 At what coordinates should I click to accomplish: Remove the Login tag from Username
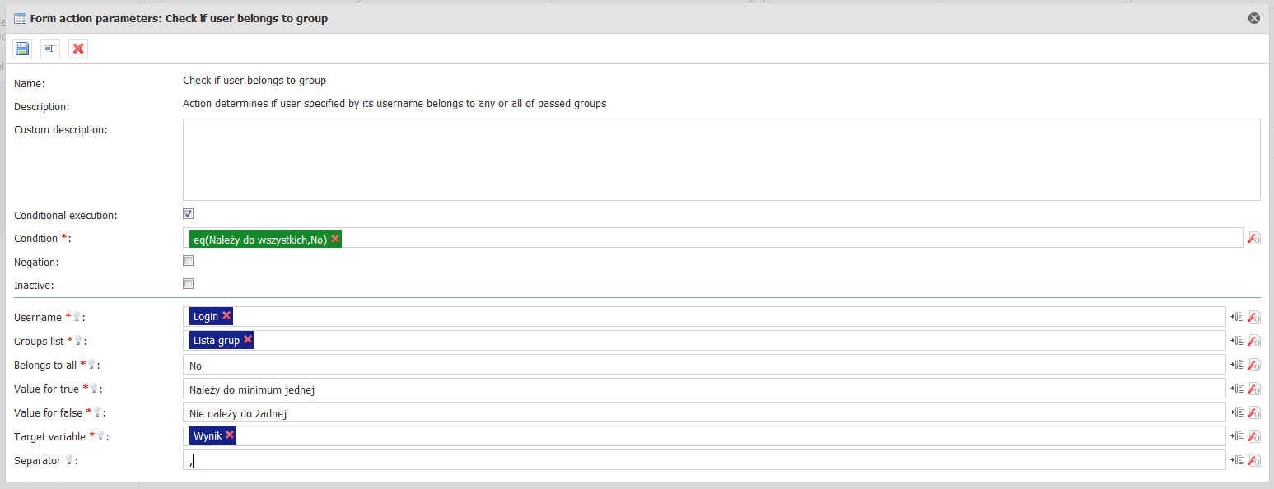226,315
